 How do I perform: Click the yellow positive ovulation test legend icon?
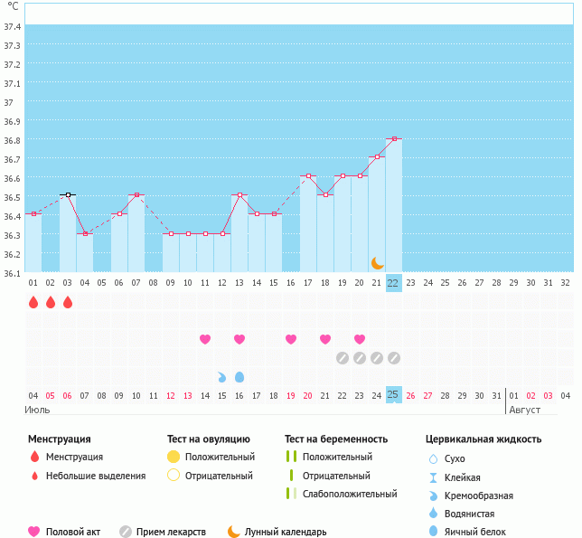pos(174,458)
